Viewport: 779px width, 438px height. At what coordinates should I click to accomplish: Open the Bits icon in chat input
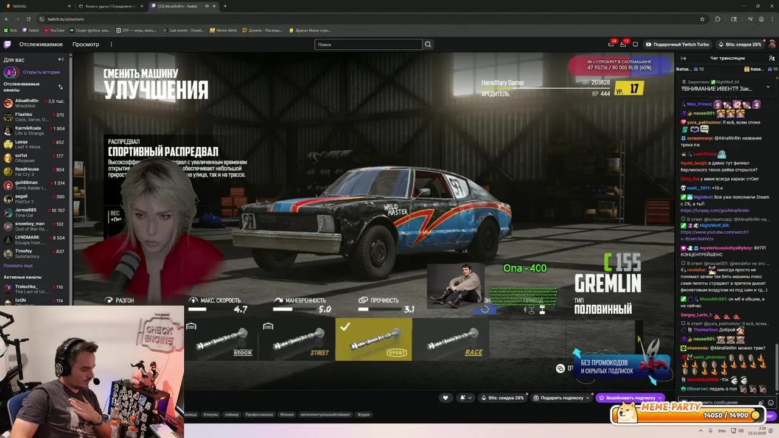(761, 403)
